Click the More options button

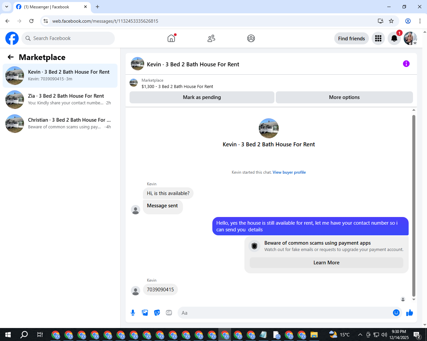(x=344, y=97)
